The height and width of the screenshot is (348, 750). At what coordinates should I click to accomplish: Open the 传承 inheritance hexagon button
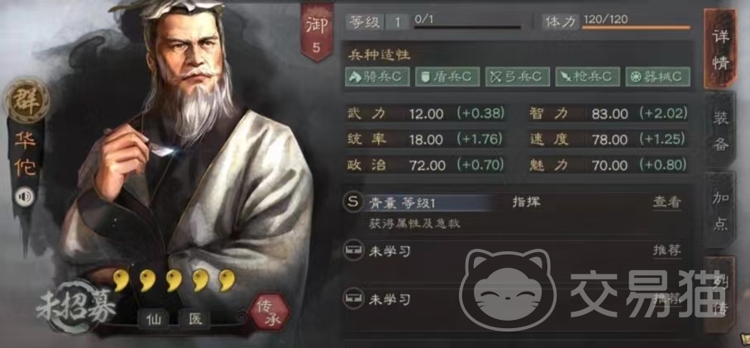tap(269, 312)
